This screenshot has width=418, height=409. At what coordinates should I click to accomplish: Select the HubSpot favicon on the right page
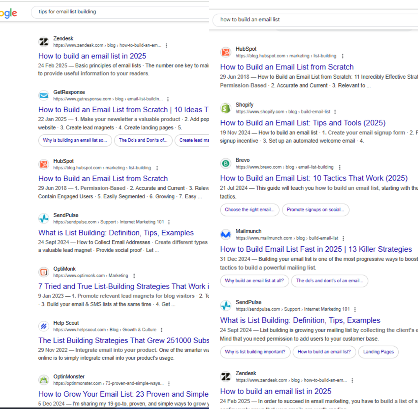226,52
